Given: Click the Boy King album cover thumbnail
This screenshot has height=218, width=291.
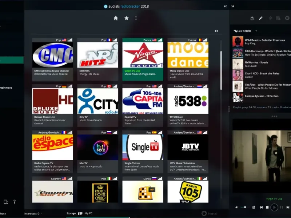Looking at the screenshot, I should (x=238, y=42).
